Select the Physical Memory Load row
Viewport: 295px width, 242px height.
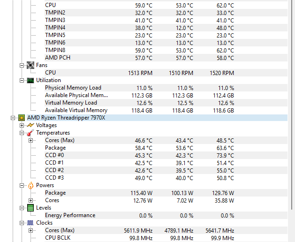tap(73, 88)
